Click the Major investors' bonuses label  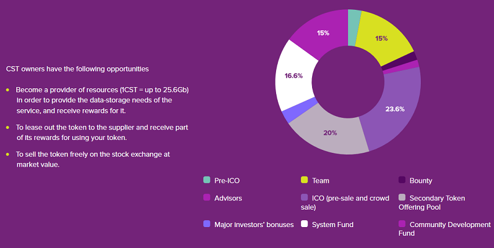254,224
